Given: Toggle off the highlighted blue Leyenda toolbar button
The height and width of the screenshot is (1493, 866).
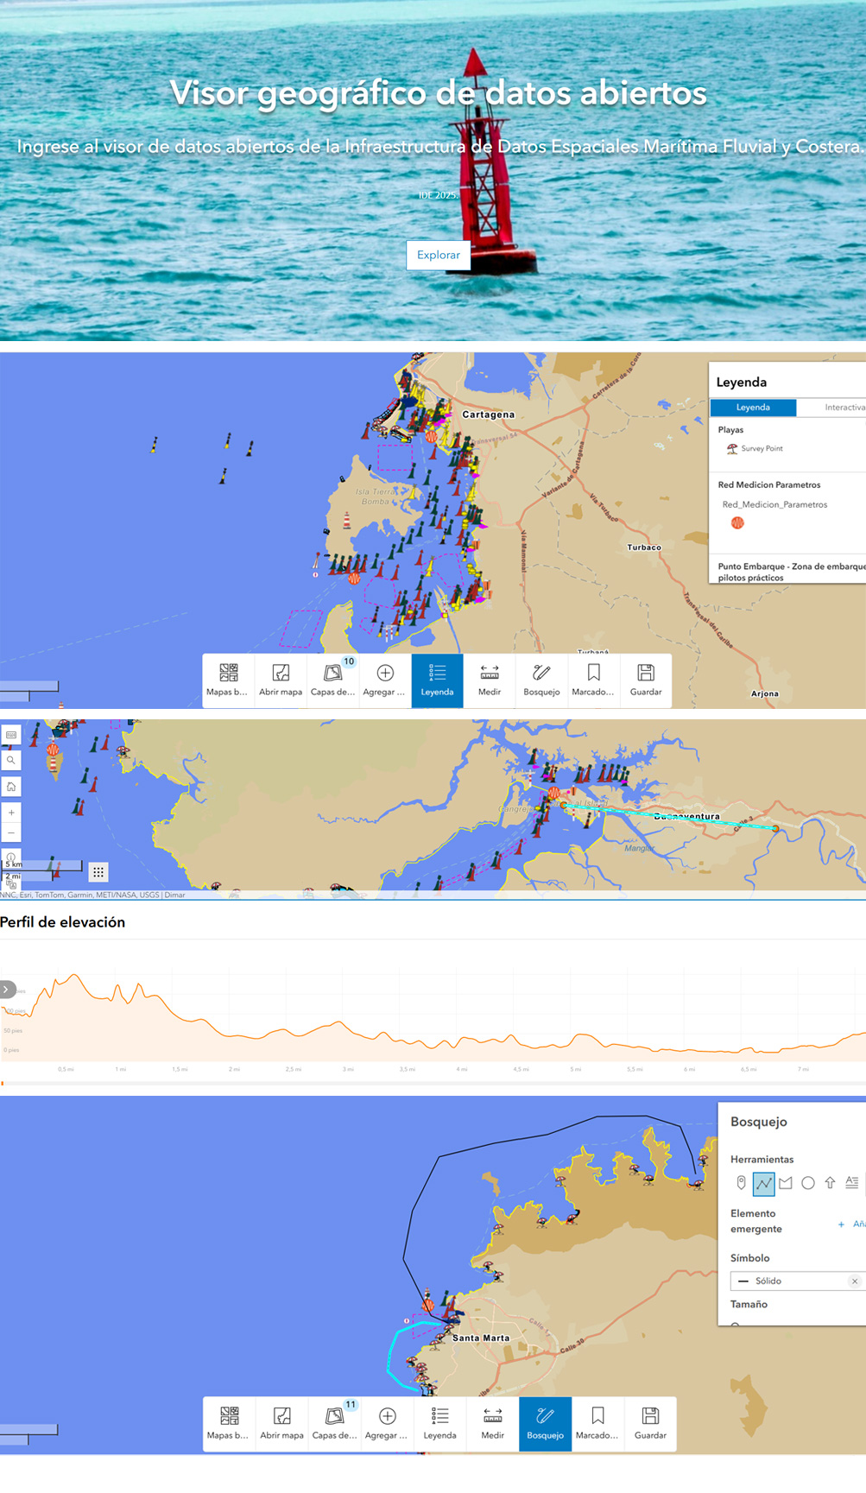Looking at the screenshot, I should (x=437, y=680).
